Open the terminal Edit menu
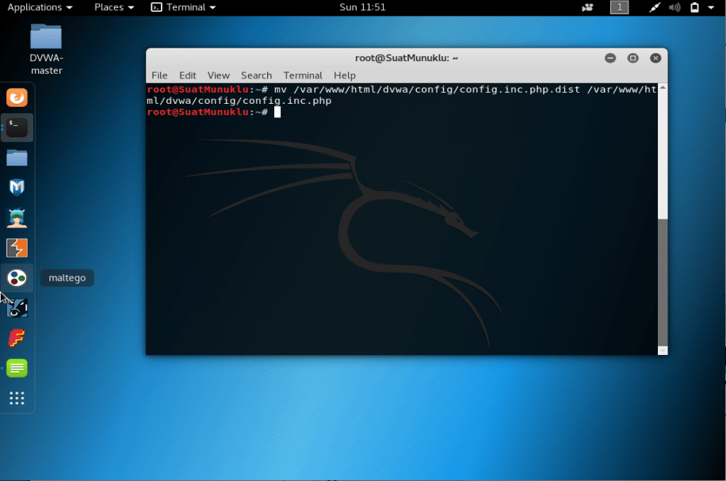 pos(188,75)
